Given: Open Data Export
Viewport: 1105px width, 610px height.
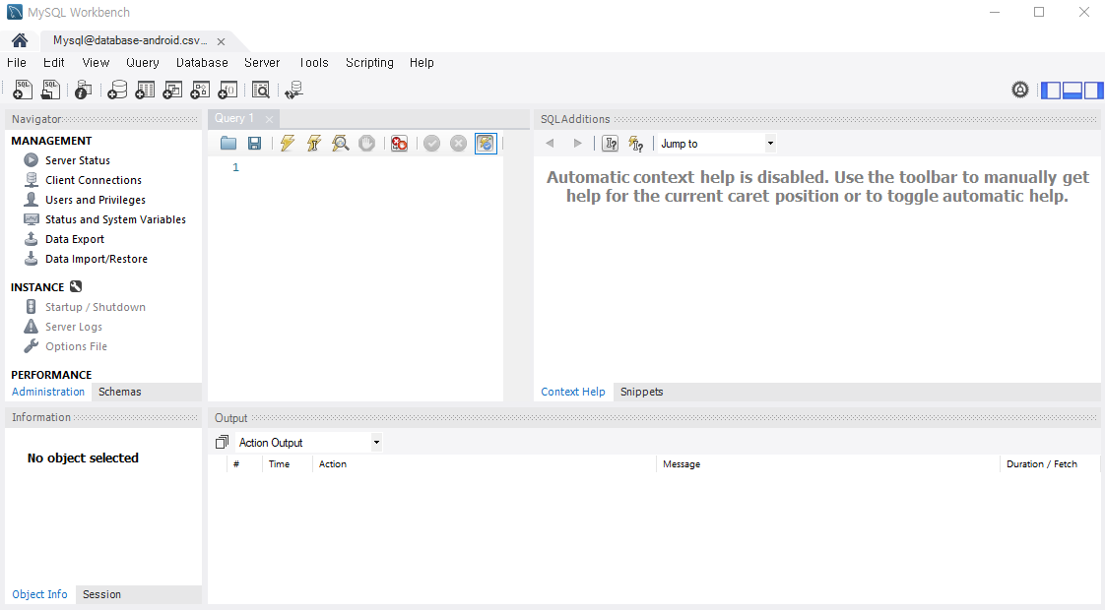Looking at the screenshot, I should click(x=75, y=239).
